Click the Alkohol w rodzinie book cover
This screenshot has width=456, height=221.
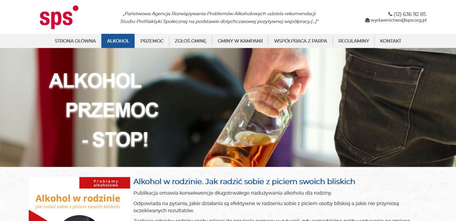pos(79,199)
